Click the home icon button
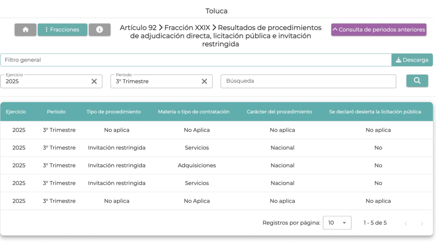The image size is (436, 243). tap(26, 30)
